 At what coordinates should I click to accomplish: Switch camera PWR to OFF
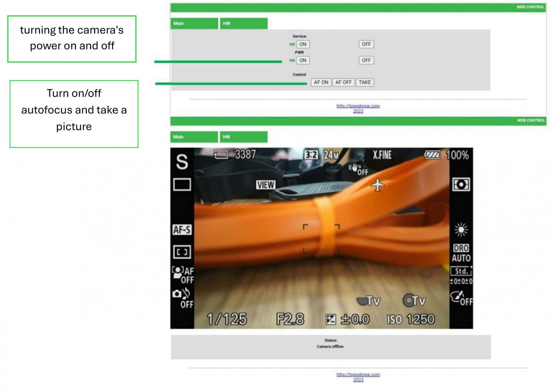coord(366,60)
